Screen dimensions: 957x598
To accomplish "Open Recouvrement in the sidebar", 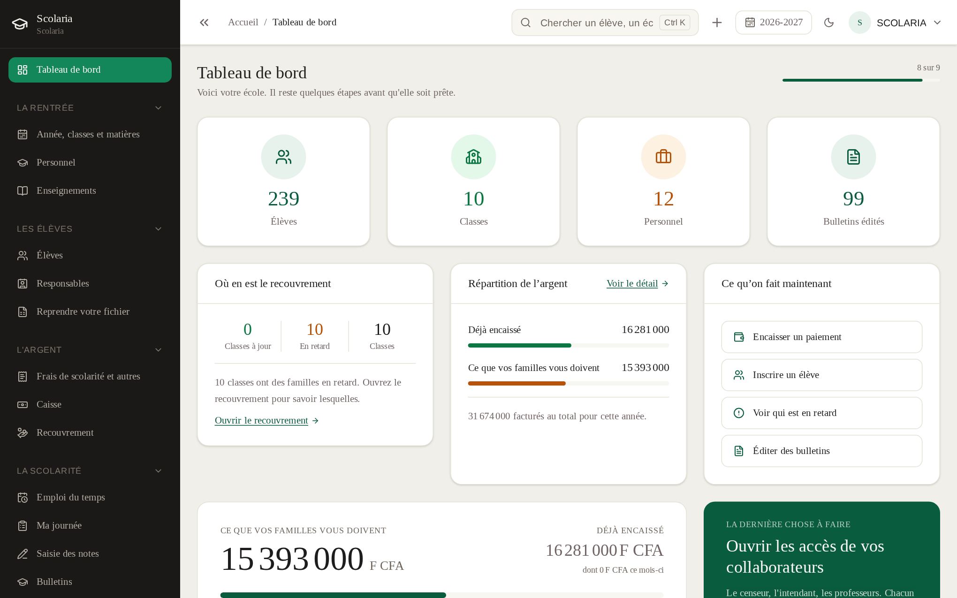I will point(90,432).
